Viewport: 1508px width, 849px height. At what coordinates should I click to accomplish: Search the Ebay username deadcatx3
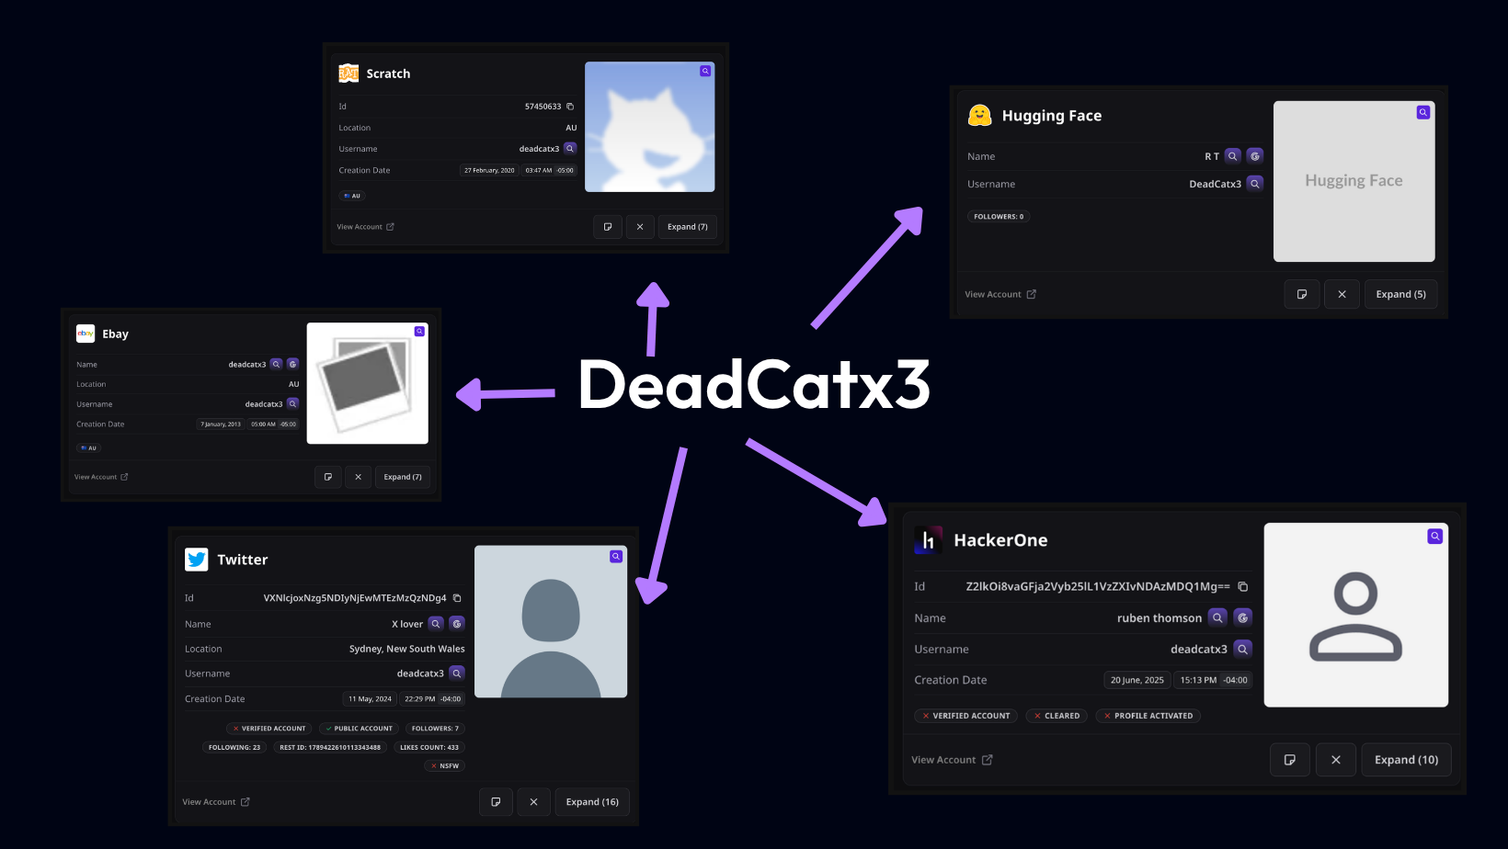pyautogui.click(x=292, y=403)
